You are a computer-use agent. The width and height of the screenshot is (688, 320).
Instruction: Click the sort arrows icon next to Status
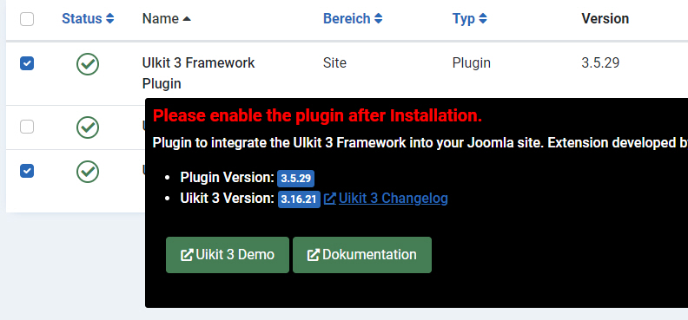tap(109, 19)
